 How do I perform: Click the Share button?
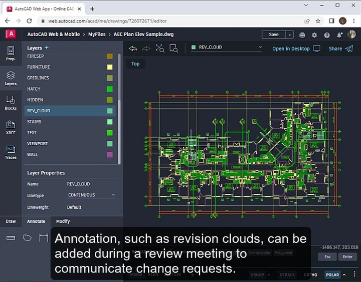(x=341, y=49)
